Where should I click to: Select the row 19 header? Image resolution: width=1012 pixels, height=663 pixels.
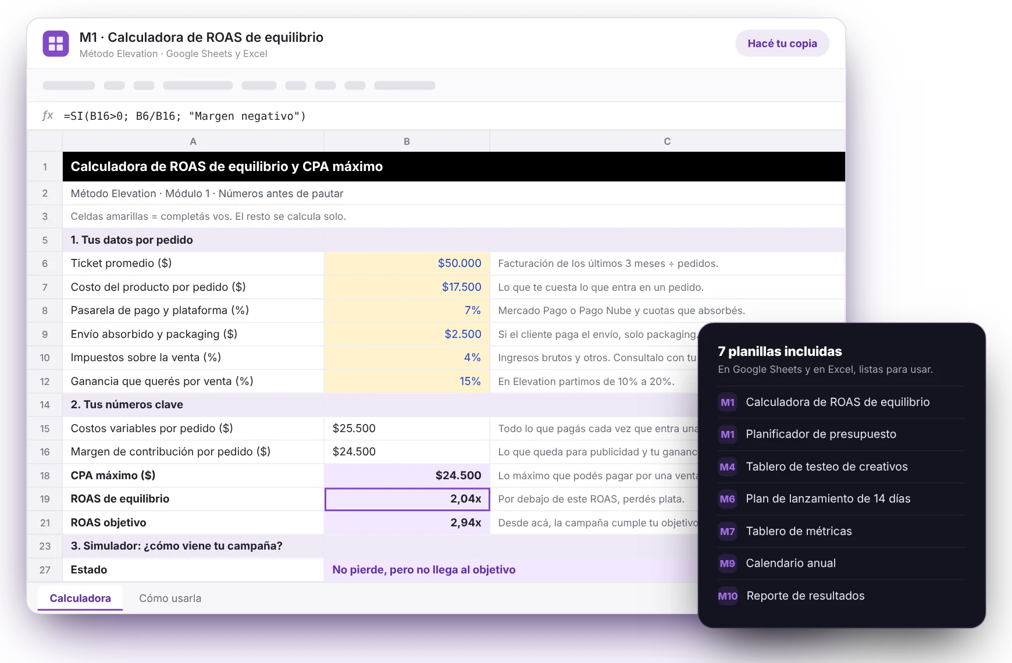[45, 499]
